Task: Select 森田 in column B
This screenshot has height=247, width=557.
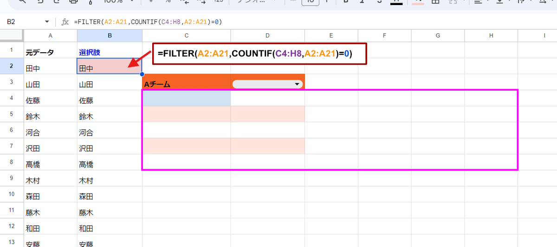Action: [x=110, y=194]
